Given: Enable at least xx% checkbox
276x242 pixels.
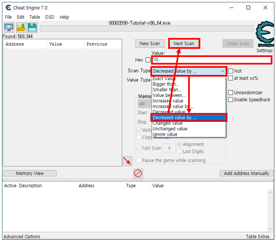Looking at the screenshot, I should (x=230, y=78).
